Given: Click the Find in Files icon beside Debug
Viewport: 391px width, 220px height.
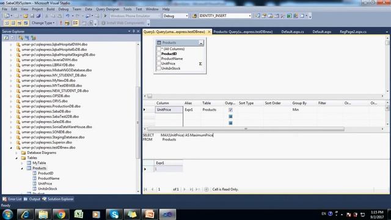Looking at the screenshot, I should tap(194, 16).
